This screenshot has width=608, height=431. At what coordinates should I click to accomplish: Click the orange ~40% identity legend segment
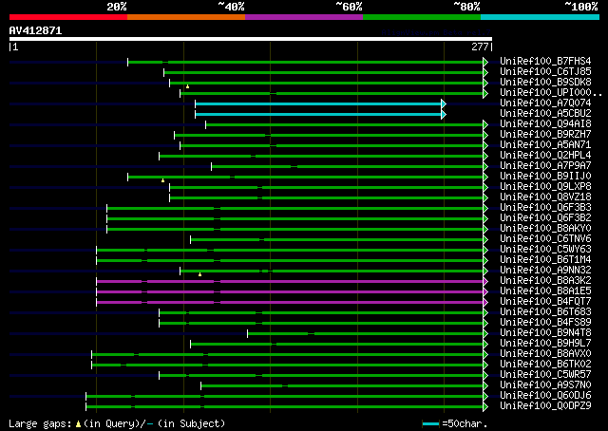(x=186, y=17)
